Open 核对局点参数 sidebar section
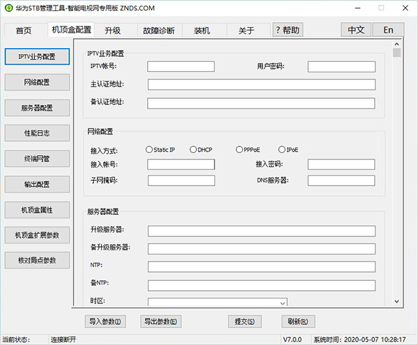The image size is (418, 345). pos(37,260)
